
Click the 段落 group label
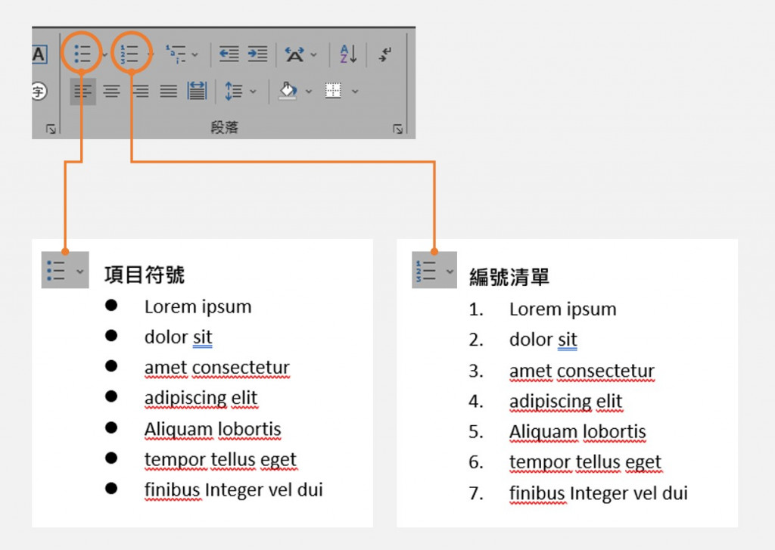224,128
